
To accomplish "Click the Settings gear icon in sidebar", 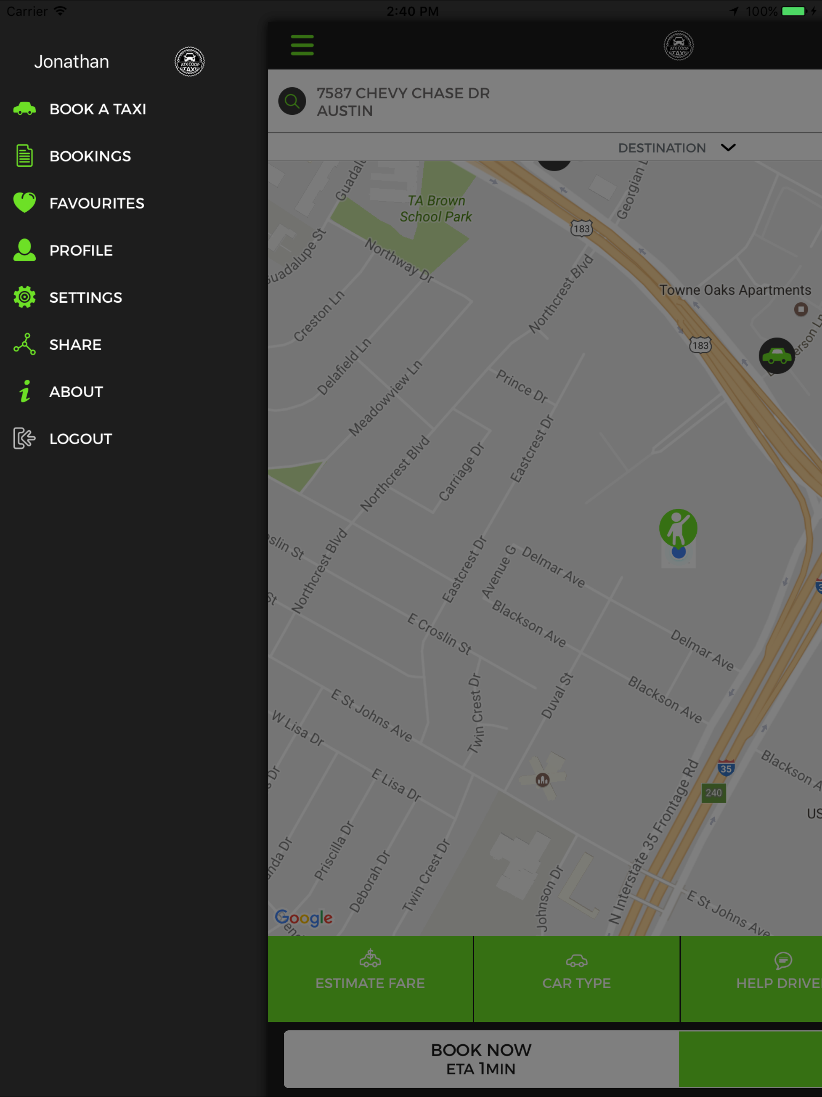I will coord(24,297).
